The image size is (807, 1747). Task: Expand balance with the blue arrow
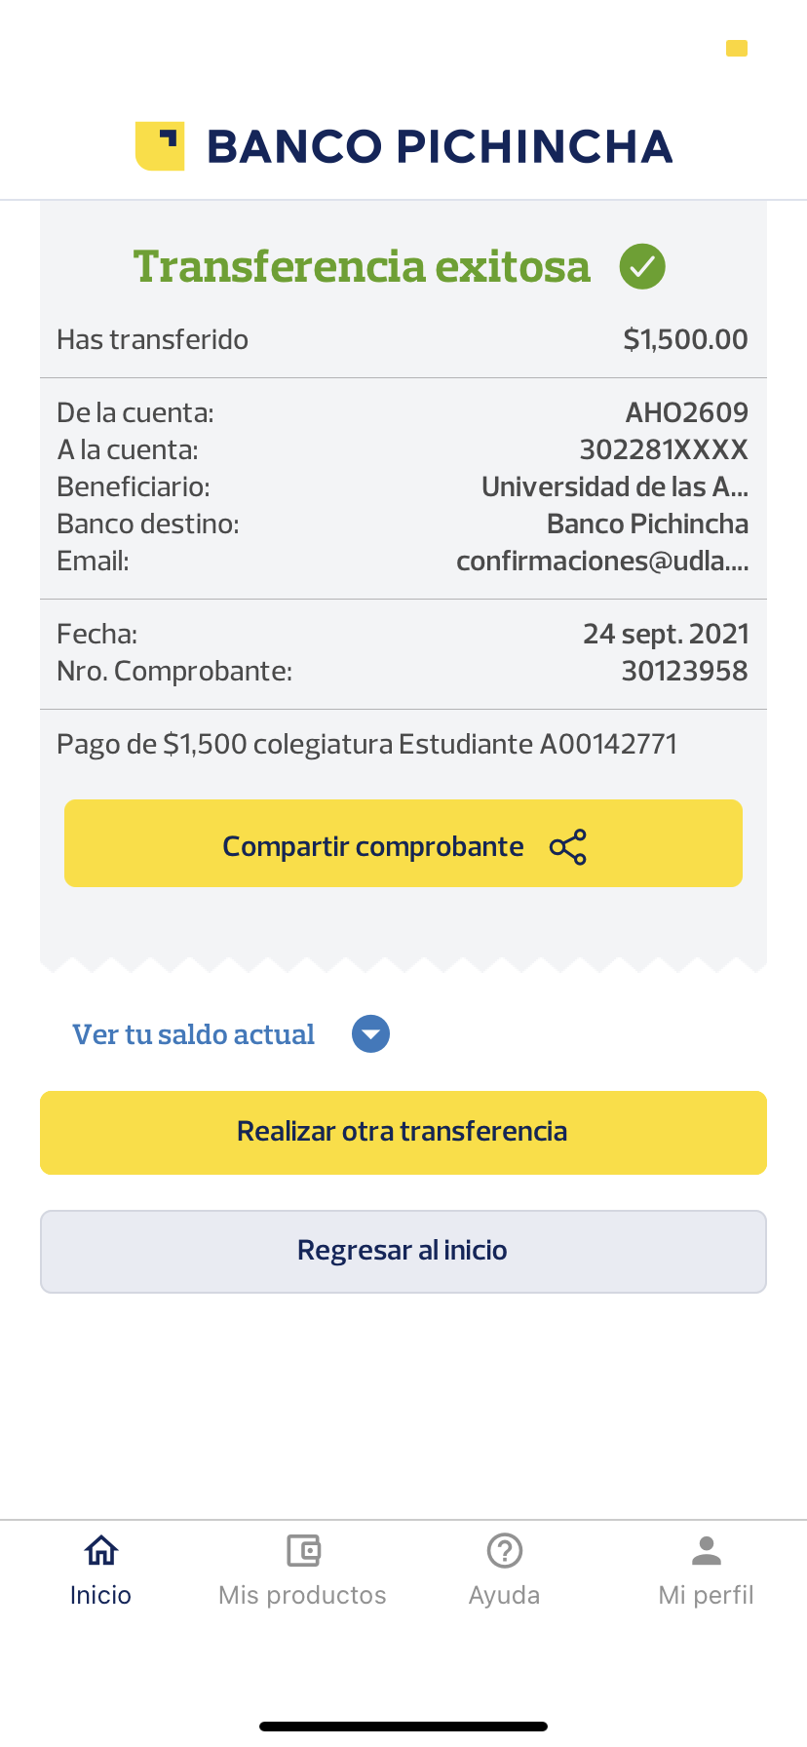[370, 1034]
